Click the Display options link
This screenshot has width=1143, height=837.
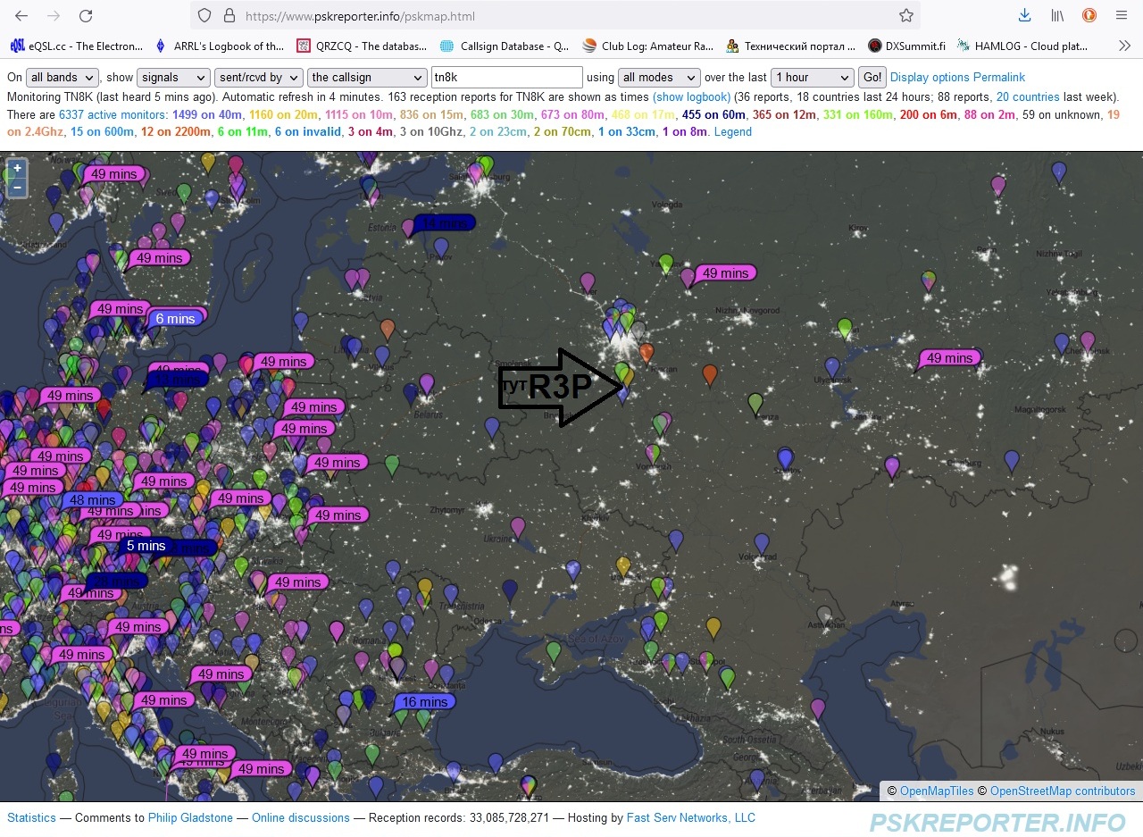pyautogui.click(x=930, y=78)
